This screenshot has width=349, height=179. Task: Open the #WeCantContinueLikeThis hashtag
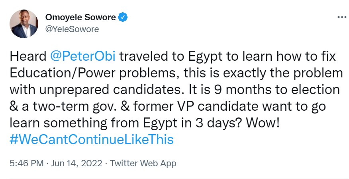coord(91,140)
